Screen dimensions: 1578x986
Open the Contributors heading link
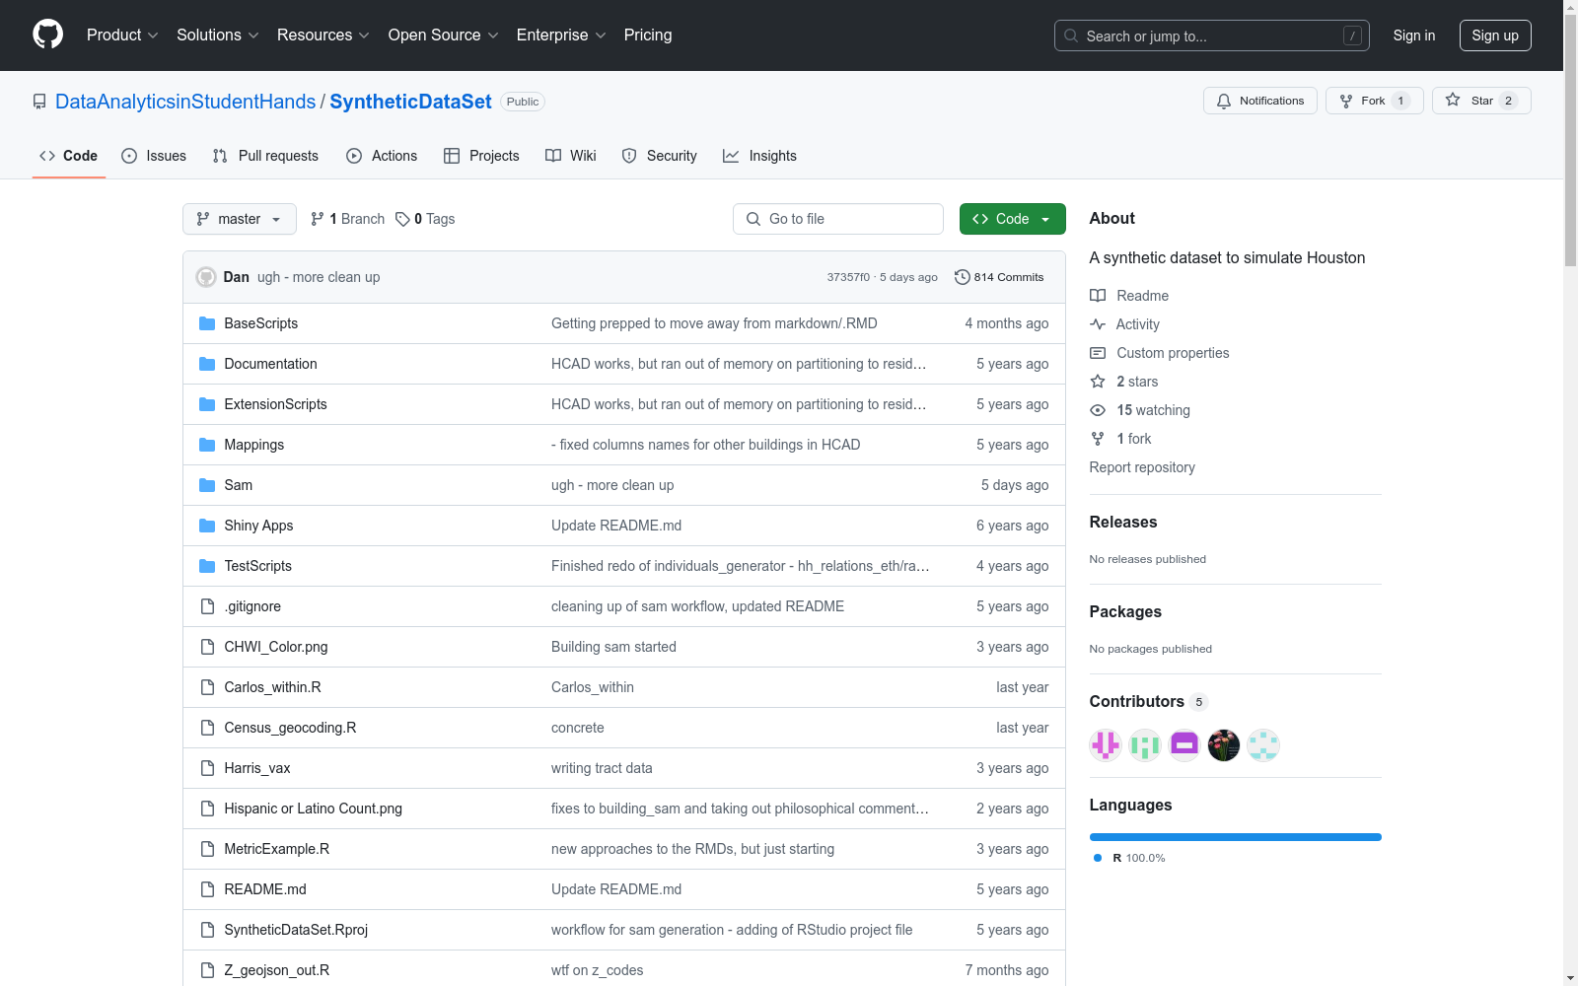1149,702
